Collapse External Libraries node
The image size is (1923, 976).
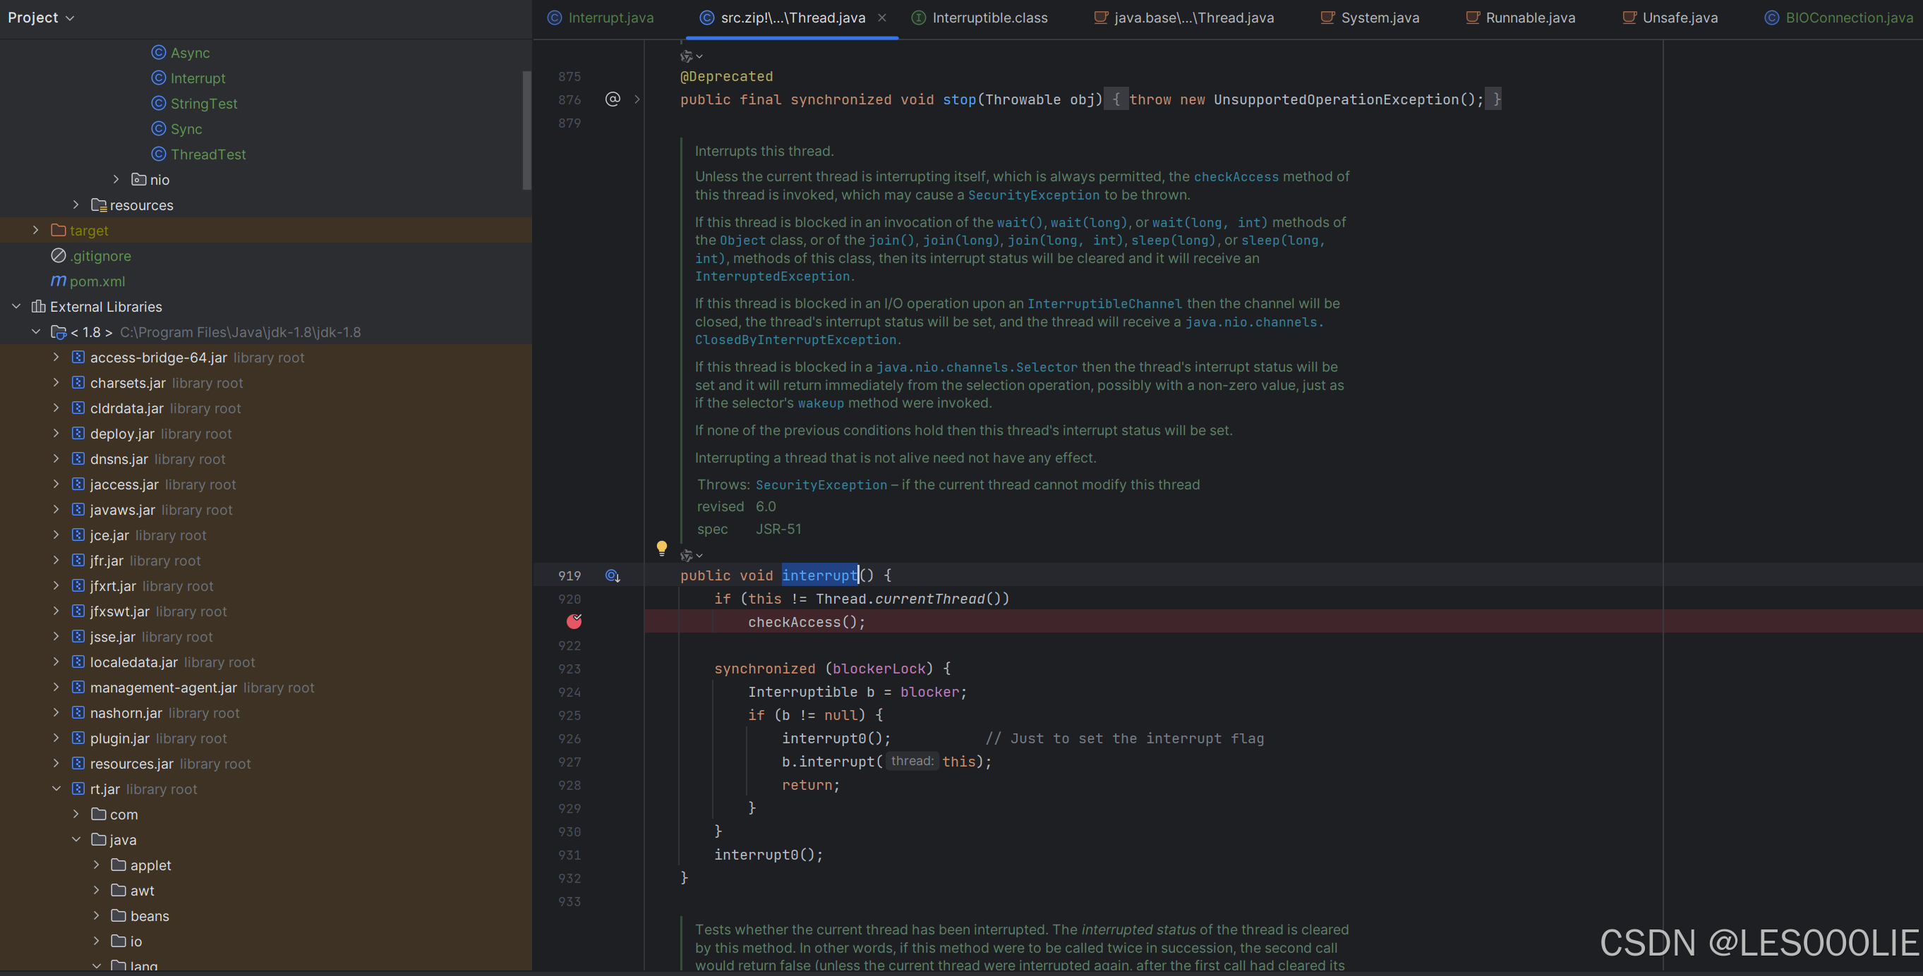click(x=16, y=307)
